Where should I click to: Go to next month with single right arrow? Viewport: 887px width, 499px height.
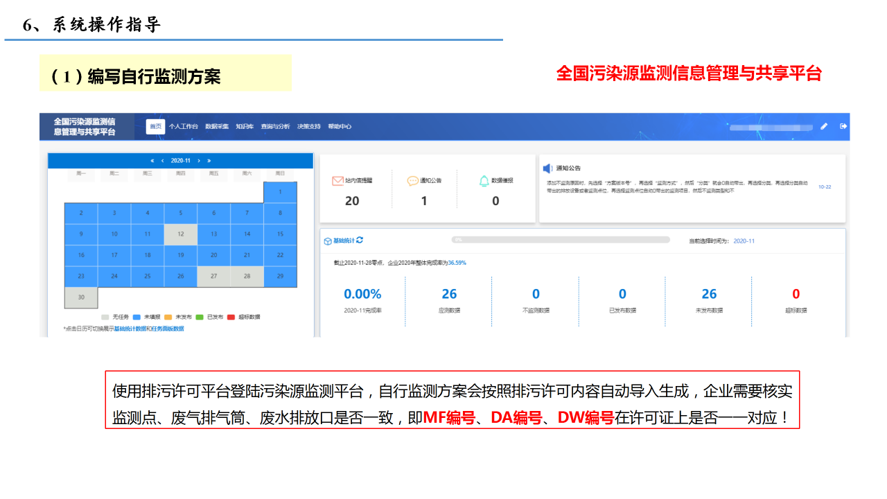pos(199,161)
